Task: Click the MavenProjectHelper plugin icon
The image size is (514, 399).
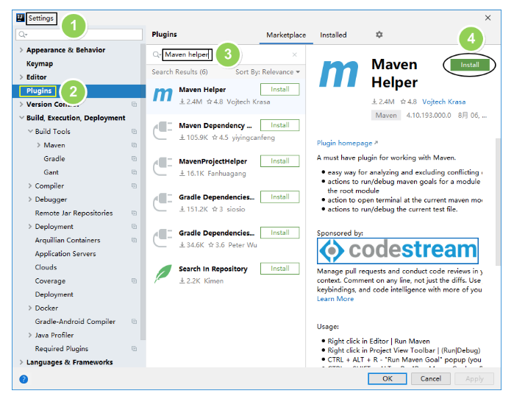Action: (x=162, y=167)
